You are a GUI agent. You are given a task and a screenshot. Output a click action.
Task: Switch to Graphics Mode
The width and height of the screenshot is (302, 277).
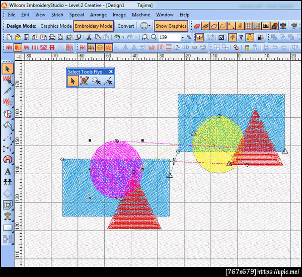(x=56, y=26)
